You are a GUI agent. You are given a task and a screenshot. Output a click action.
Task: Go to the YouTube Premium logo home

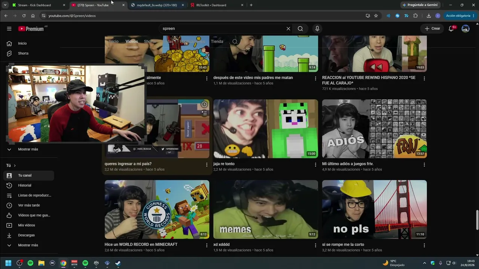point(31,29)
